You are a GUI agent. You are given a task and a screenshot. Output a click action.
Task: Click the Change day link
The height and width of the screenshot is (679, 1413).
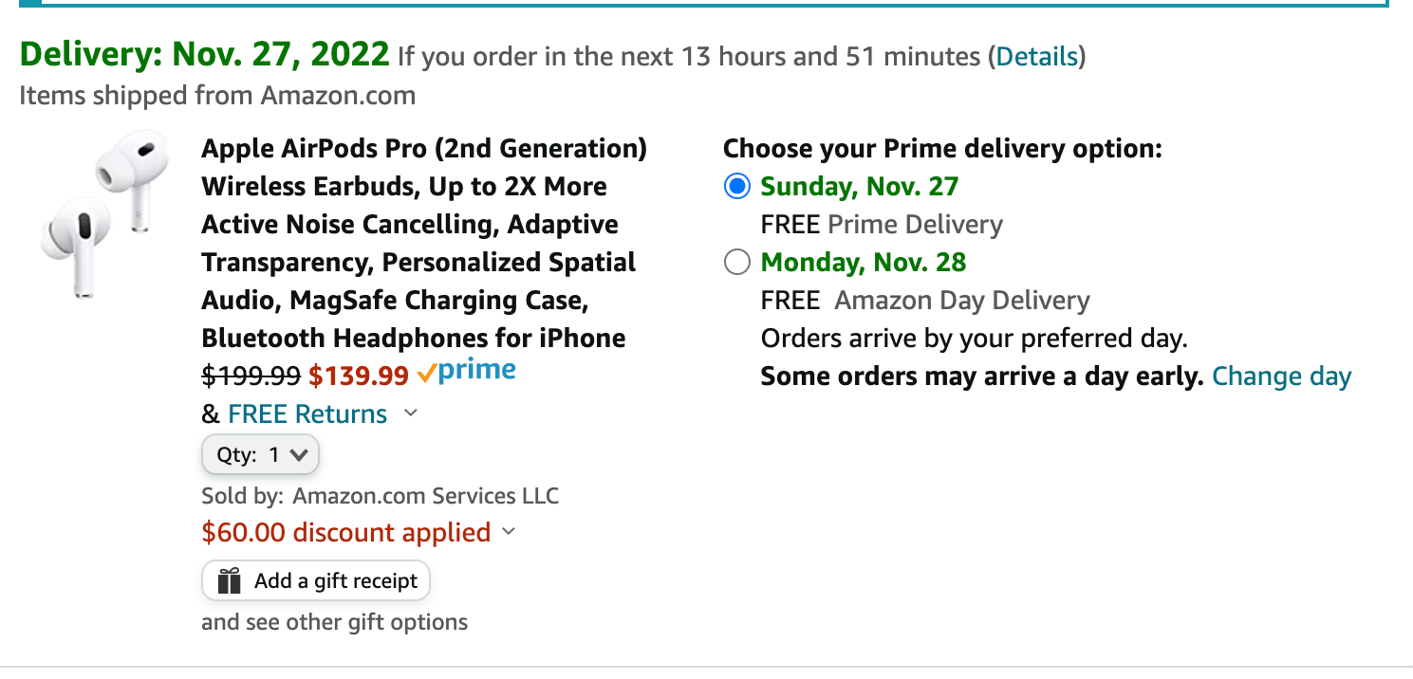pos(1281,376)
